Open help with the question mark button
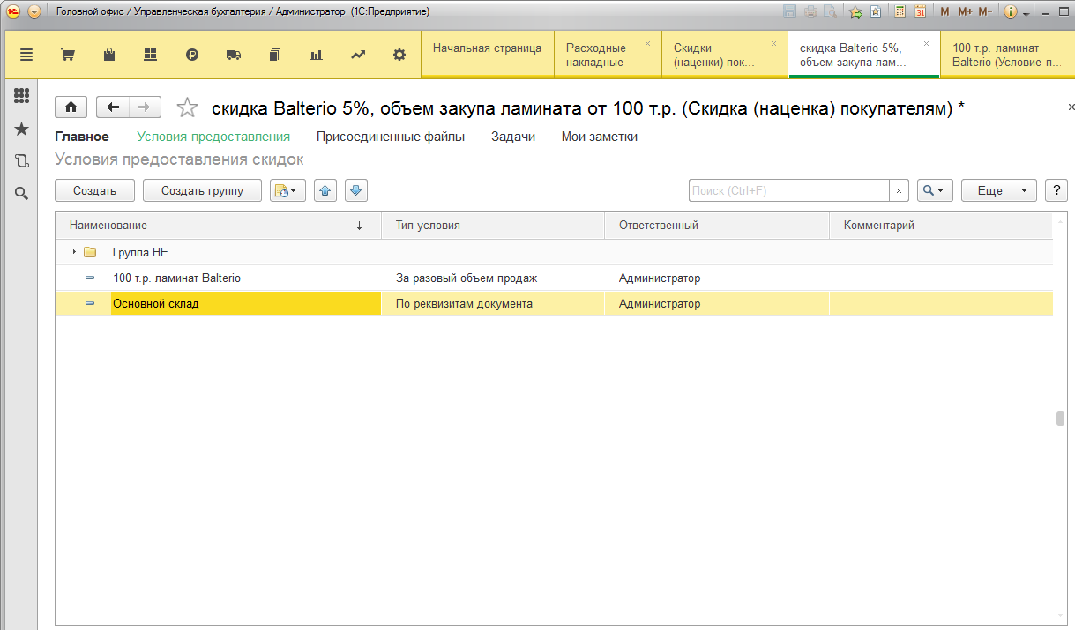This screenshot has width=1075, height=630. (1056, 190)
